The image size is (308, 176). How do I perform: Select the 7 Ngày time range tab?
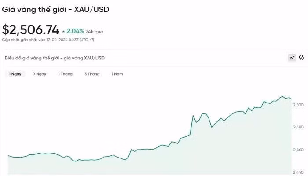40,74
